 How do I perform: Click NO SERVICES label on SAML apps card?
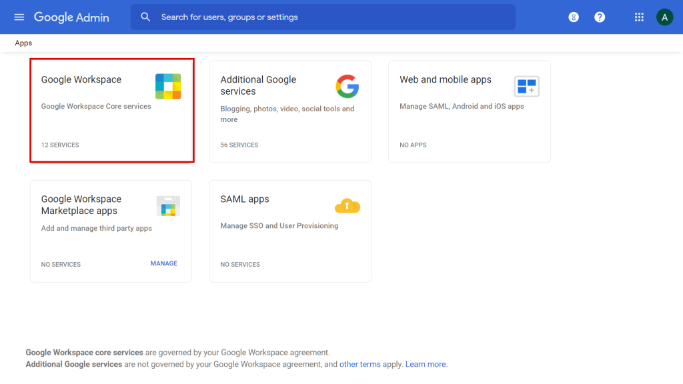click(x=240, y=264)
